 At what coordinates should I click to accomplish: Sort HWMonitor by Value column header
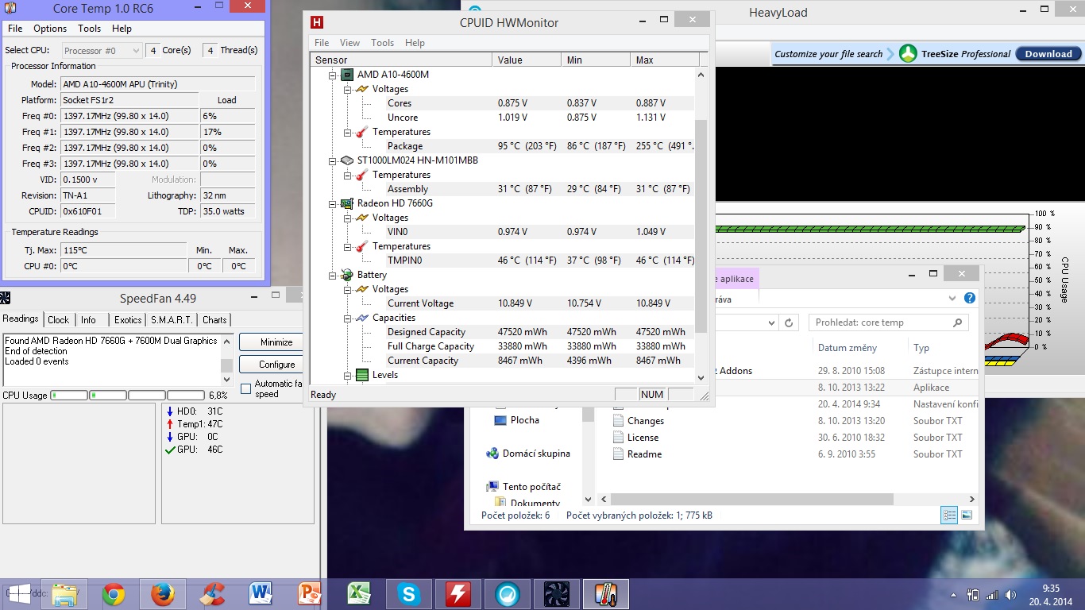pos(527,60)
